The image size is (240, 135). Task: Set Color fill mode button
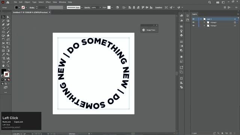(x=2, y=79)
